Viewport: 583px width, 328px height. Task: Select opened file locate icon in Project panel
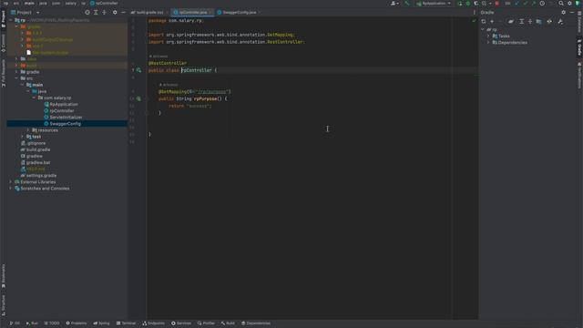click(87, 12)
